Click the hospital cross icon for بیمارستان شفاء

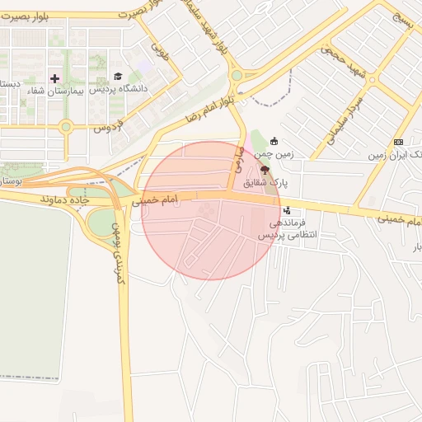(54, 79)
